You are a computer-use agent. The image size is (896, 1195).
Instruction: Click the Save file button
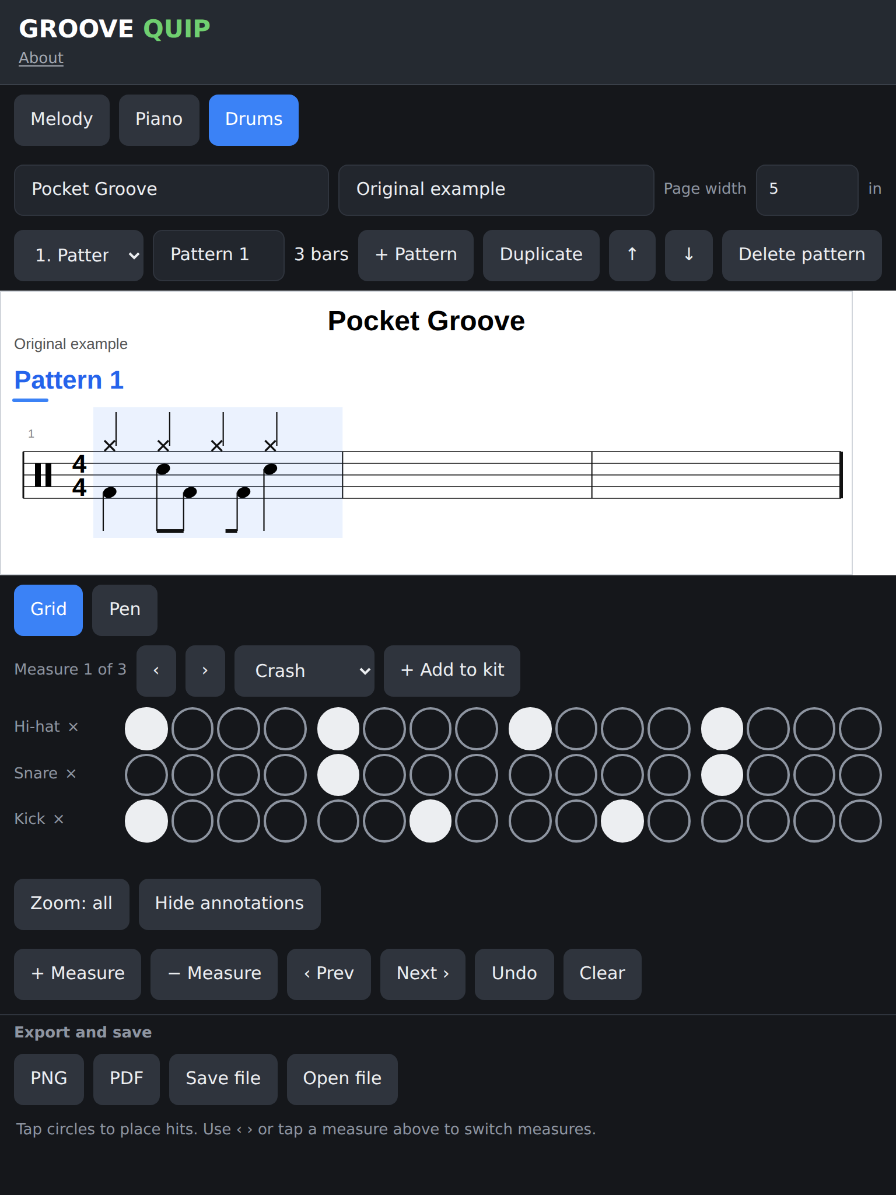(223, 1079)
